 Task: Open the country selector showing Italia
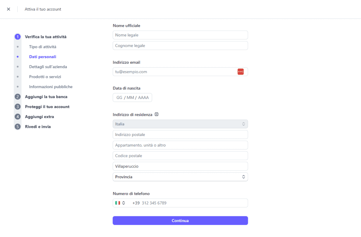[180, 124]
